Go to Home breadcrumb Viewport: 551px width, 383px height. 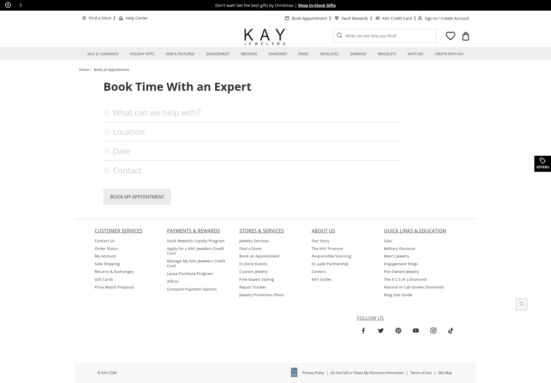pyautogui.click(x=84, y=70)
